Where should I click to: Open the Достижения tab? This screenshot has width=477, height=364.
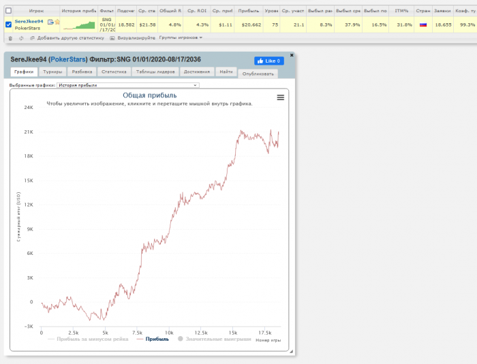point(197,72)
